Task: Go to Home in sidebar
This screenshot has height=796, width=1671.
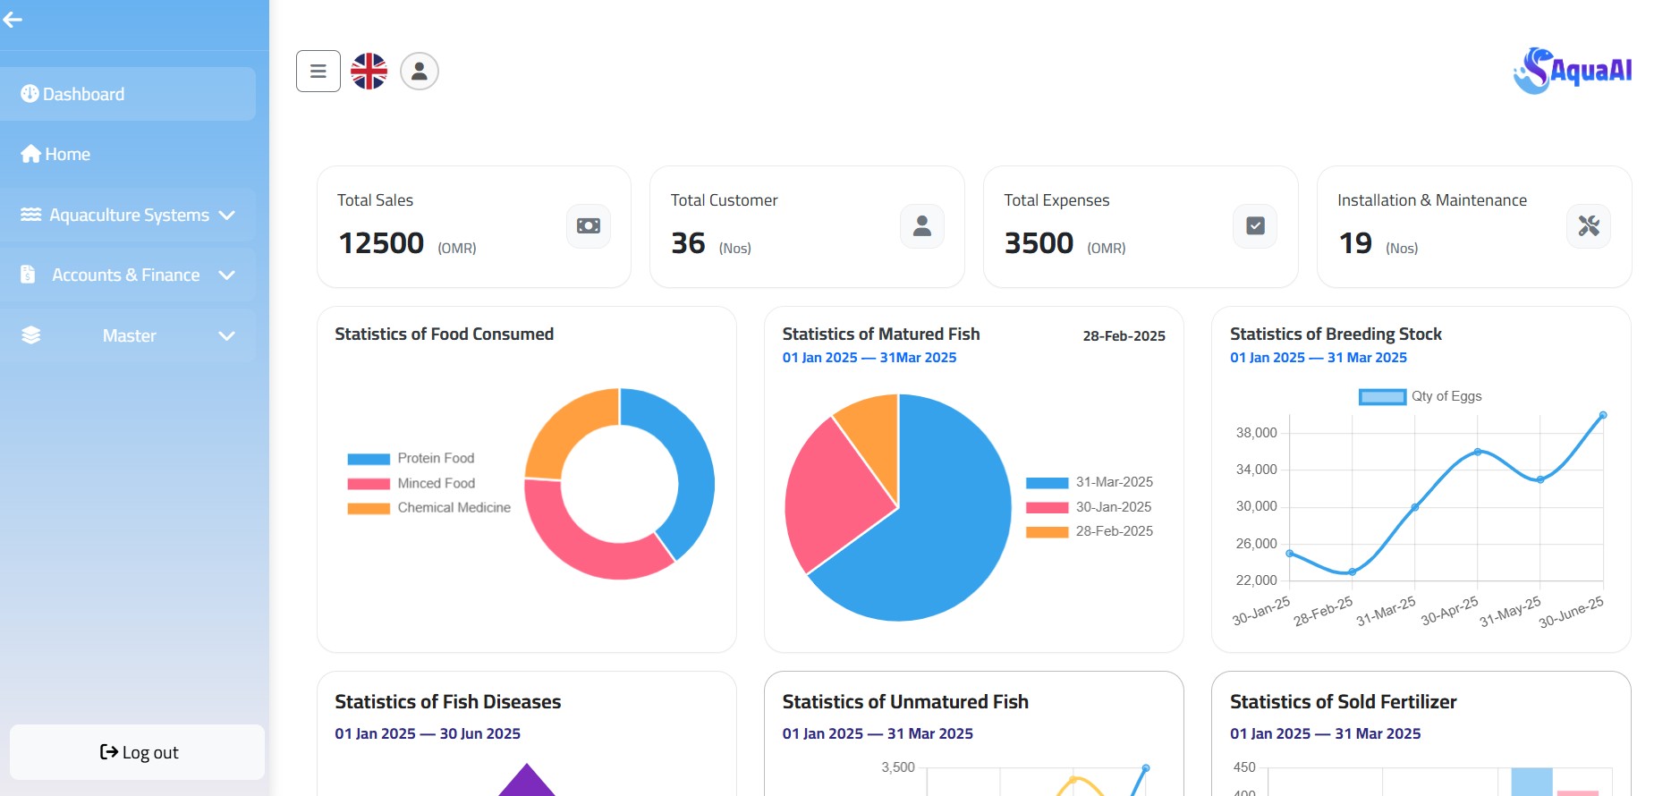Action: coord(67,155)
